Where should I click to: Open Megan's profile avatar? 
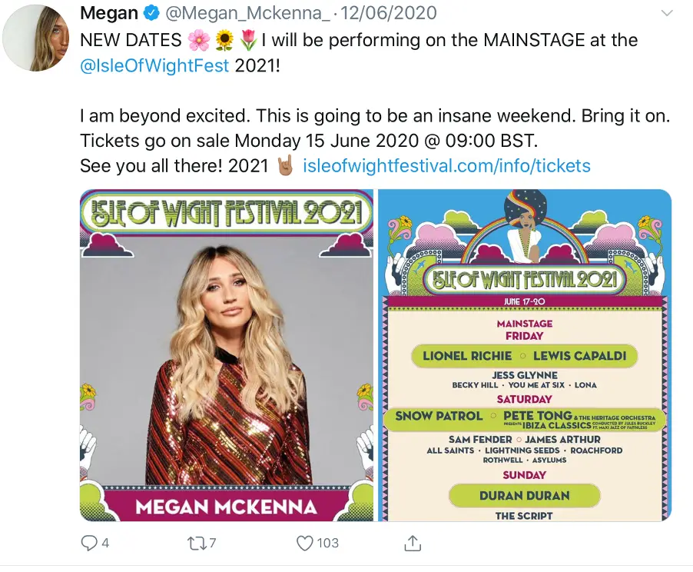37,38
